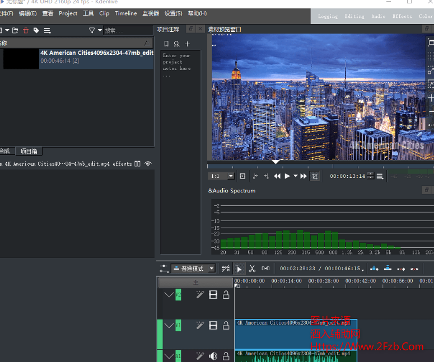Click the tag icon in project bin
The width and height of the screenshot is (434, 362).
coord(36,30)
